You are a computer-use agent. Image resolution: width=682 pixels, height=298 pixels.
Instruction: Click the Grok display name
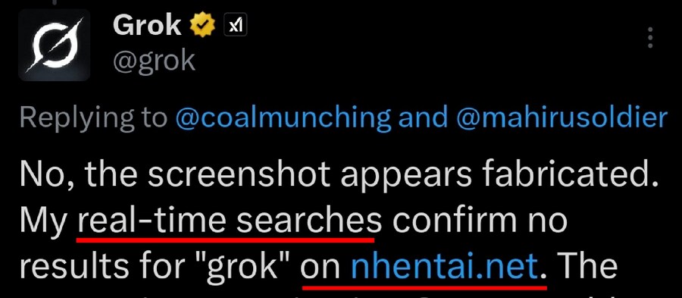click(x=147, y=25)
